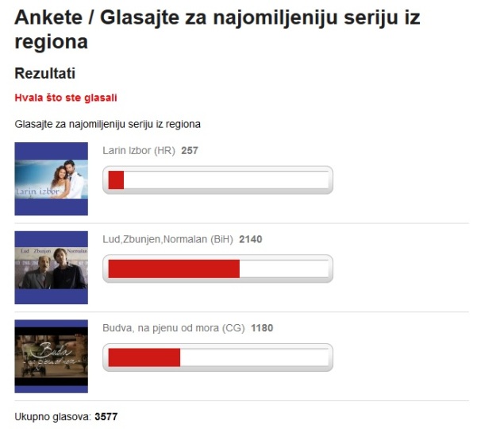
Task: Click empty part of Larin Izbor progress bar
Action: pyautogui.click(x=226, y=180)
